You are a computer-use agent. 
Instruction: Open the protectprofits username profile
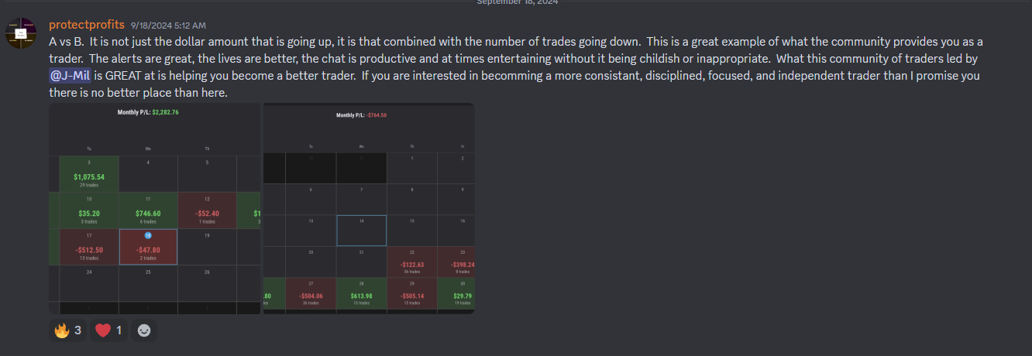[x=86, y=25]
